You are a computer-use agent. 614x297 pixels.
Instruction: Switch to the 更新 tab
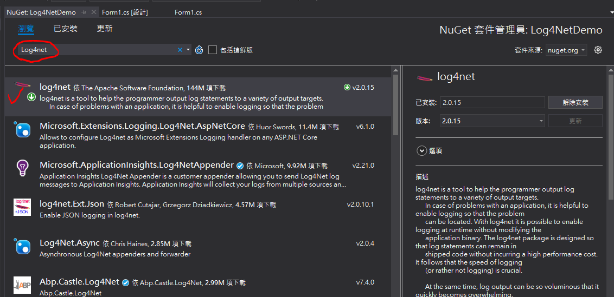coord(105,29)
